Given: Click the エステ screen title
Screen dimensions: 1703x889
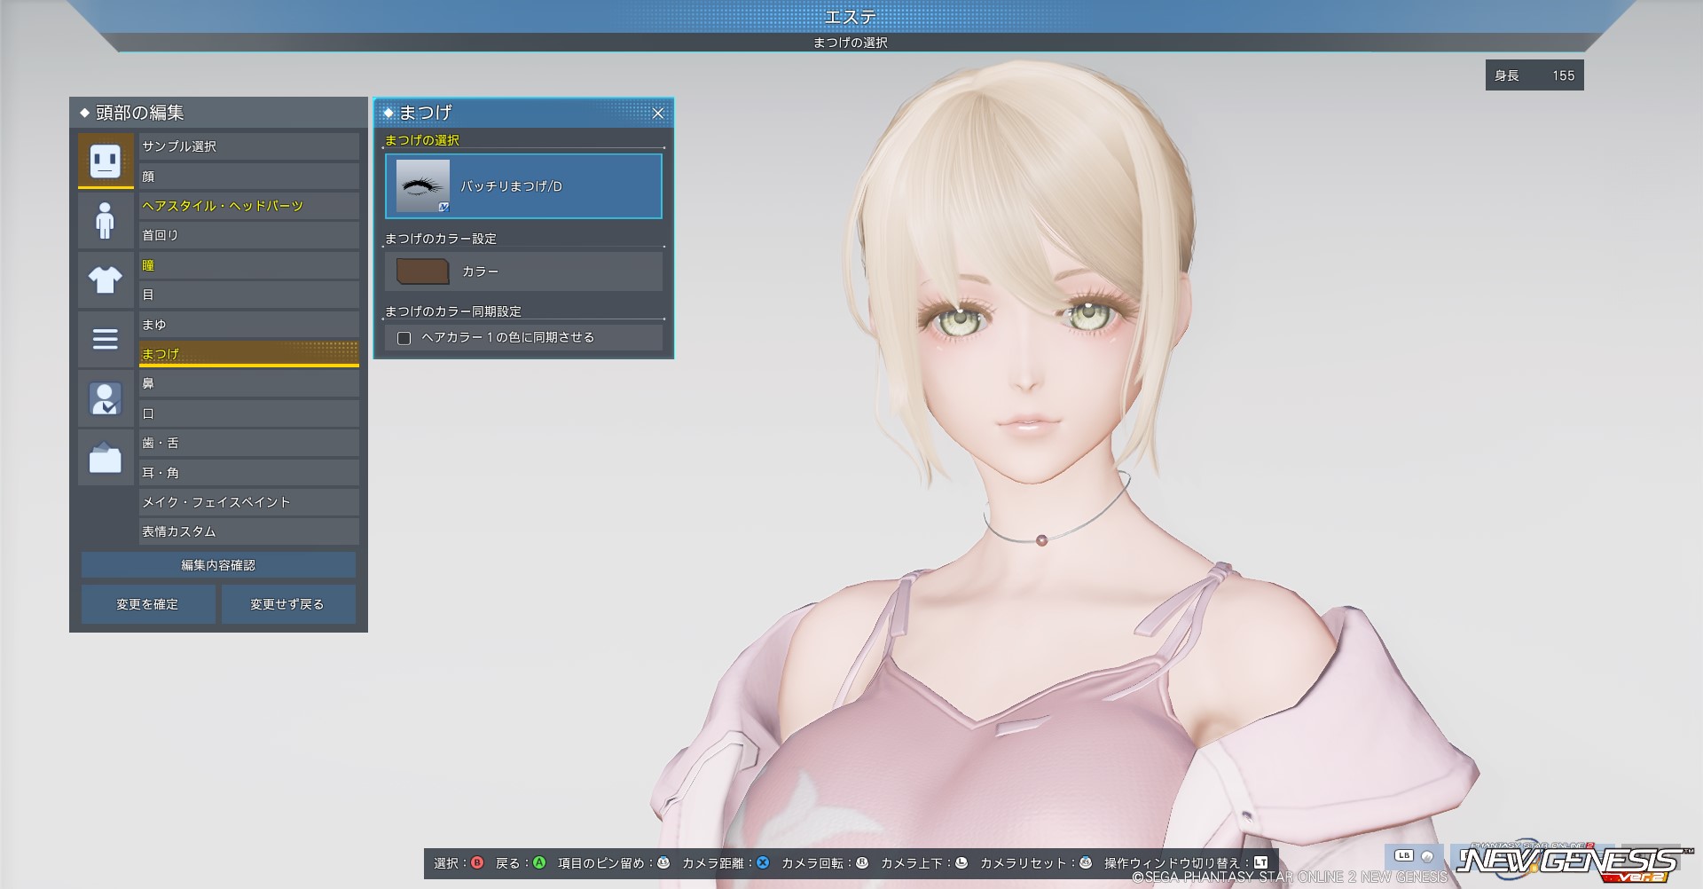Looking at the screenshot, I should pos(851,16).
